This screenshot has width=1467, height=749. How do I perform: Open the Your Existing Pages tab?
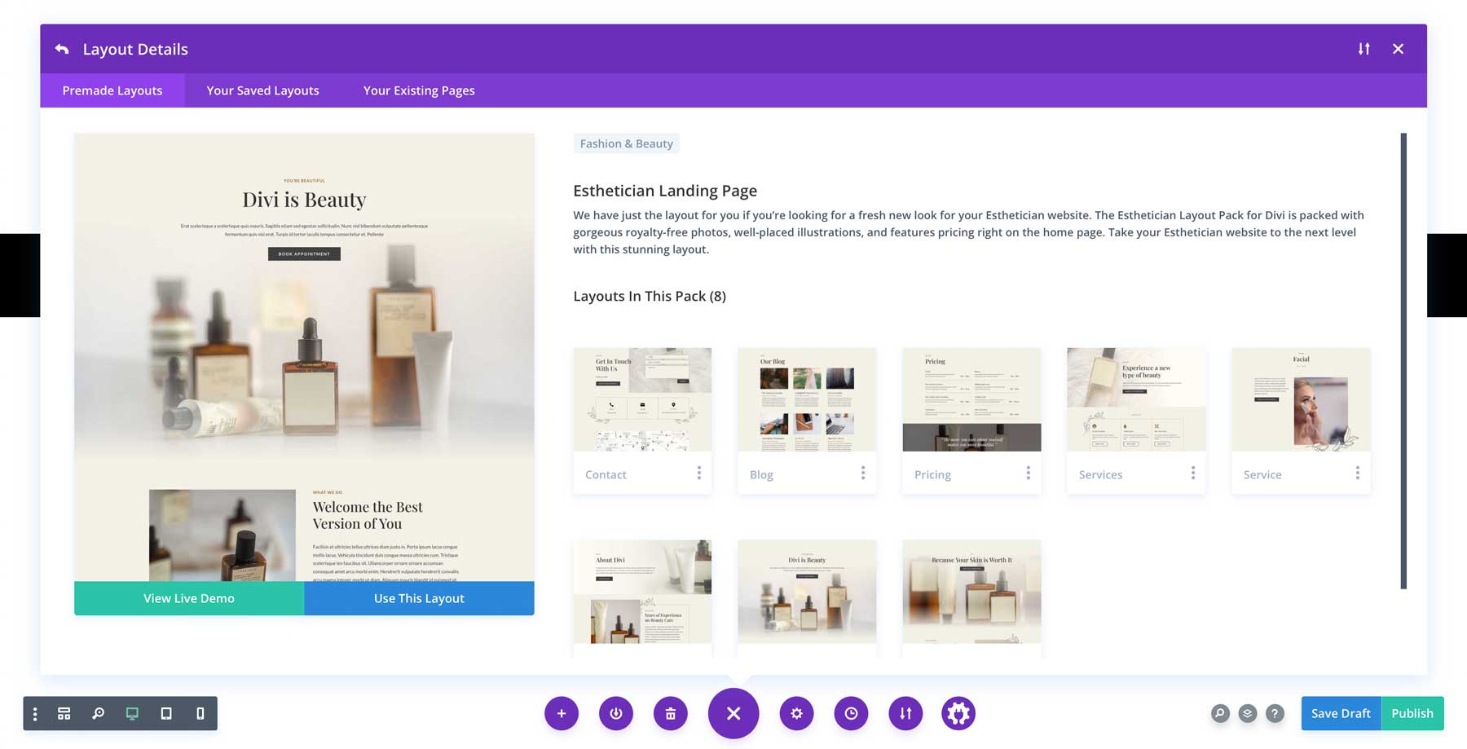click(x=418, y=90)
